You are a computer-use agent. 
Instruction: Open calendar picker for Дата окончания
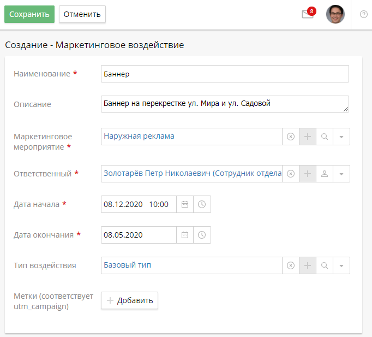(x=185, y=235)
